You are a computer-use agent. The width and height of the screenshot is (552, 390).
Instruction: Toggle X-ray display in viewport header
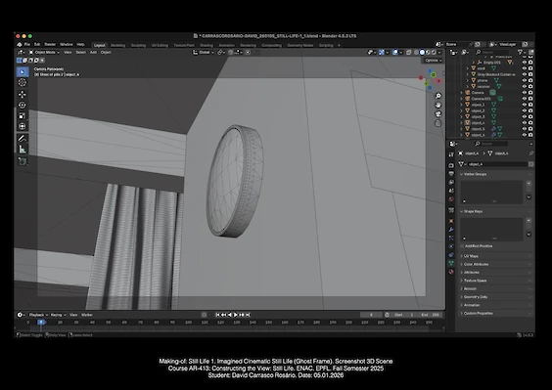point(409,53)
